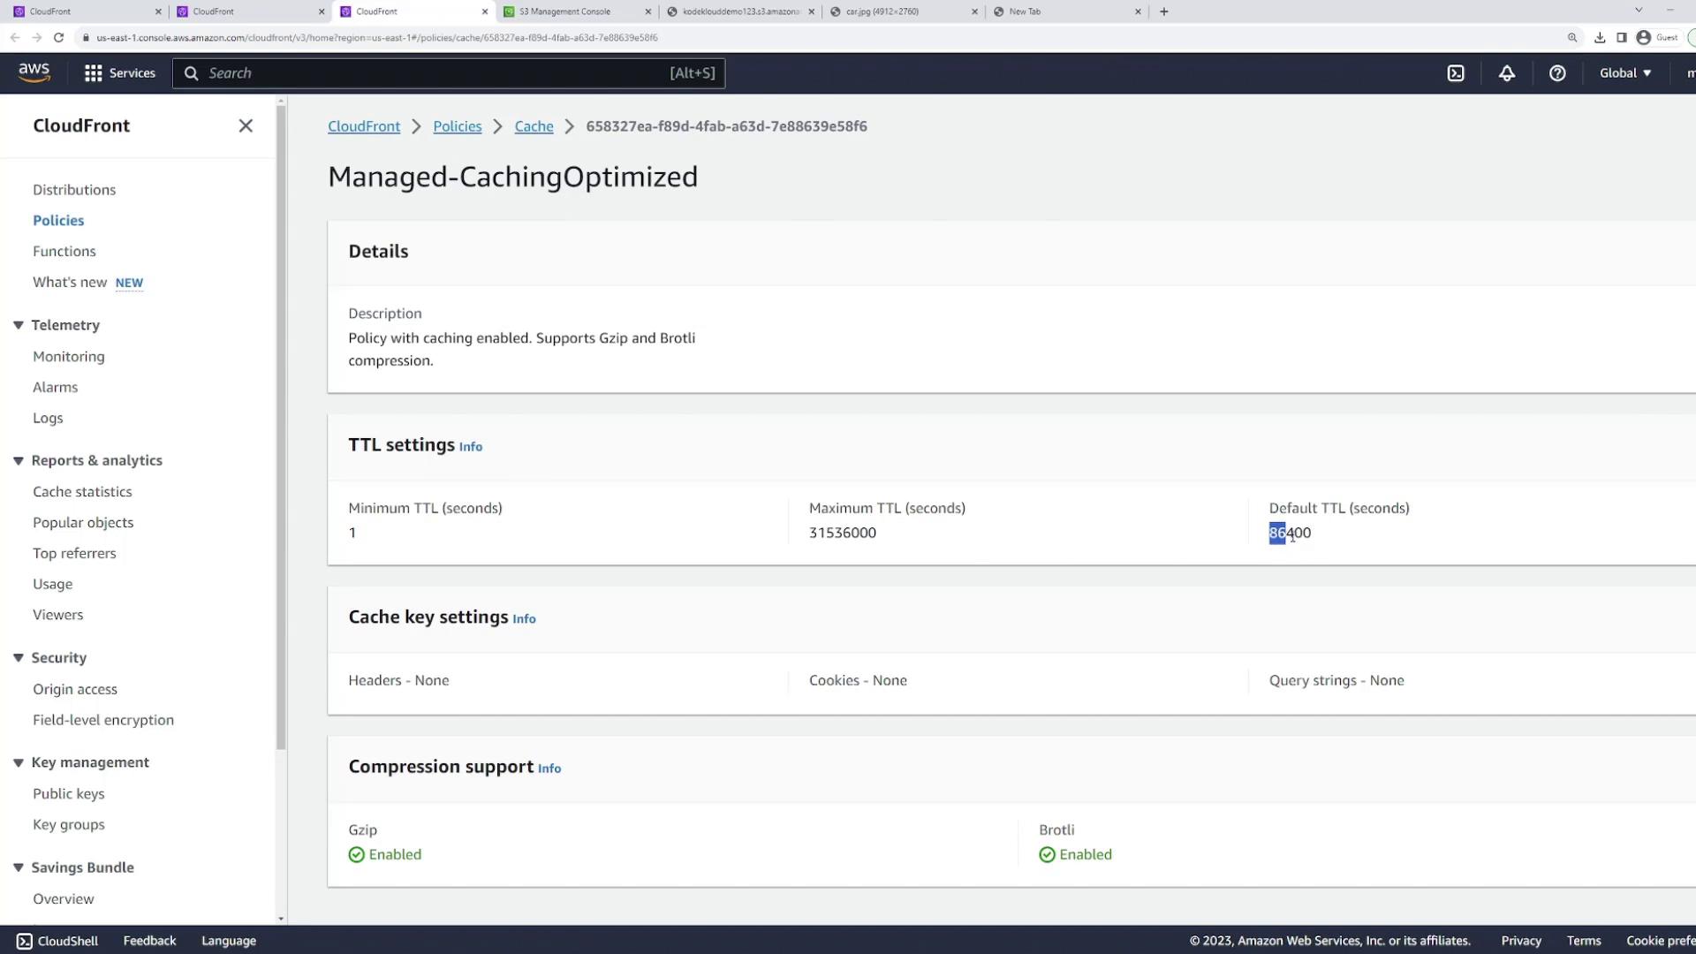This screenshot has height=954, width=1696.
Task: Close the CloudFront side navigation panel
Action: pos(246,125)
